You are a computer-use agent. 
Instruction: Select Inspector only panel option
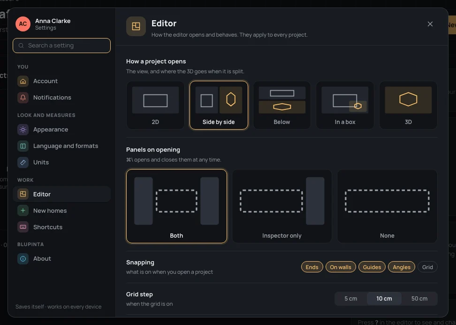click(282, 206)
